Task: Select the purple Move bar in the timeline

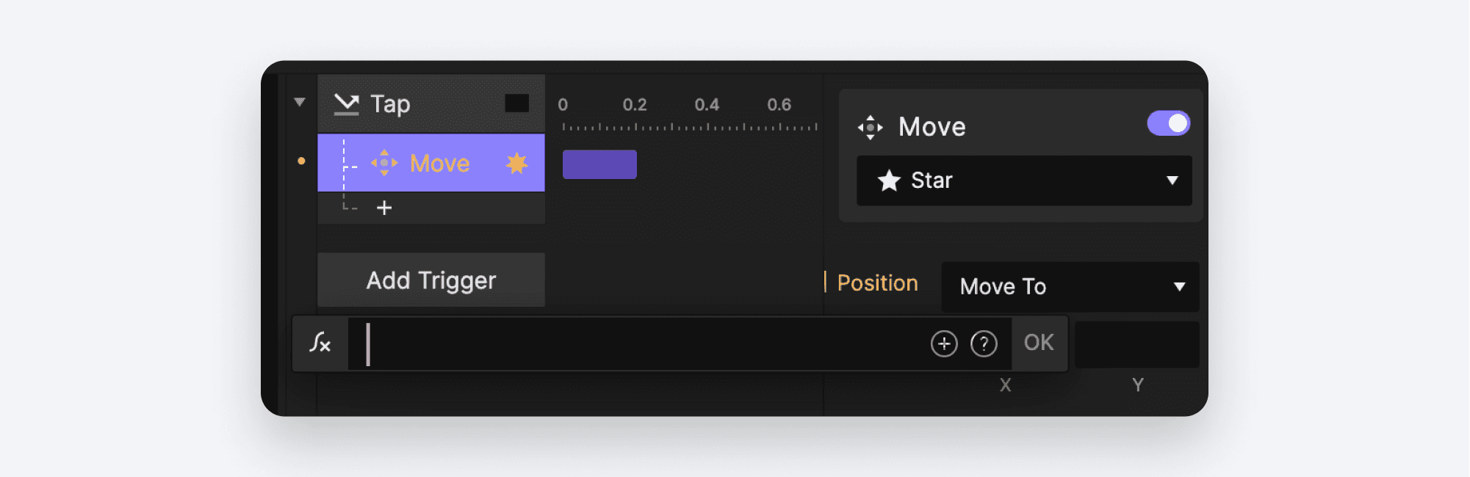Action: 599,164
